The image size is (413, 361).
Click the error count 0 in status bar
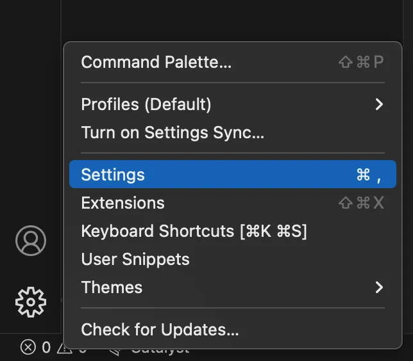(46, 348)
